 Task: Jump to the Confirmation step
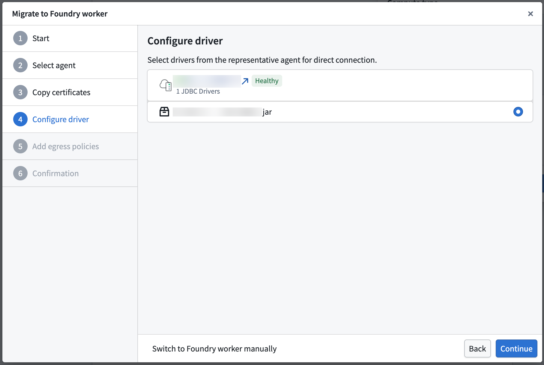(x=70, y=173)
